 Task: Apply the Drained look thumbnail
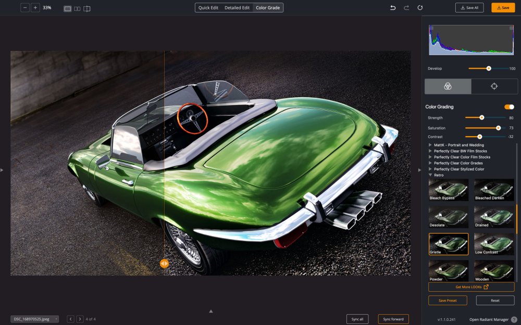pos(494,217)
